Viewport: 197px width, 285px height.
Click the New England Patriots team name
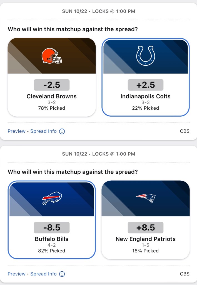pos(146,239)
